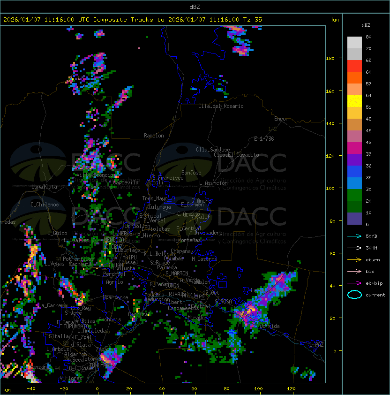
Task: Select the Anchoris map label
Action: [110, 319]
